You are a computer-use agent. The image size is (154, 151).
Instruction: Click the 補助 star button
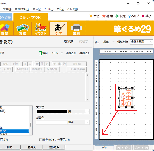[108, 16]
